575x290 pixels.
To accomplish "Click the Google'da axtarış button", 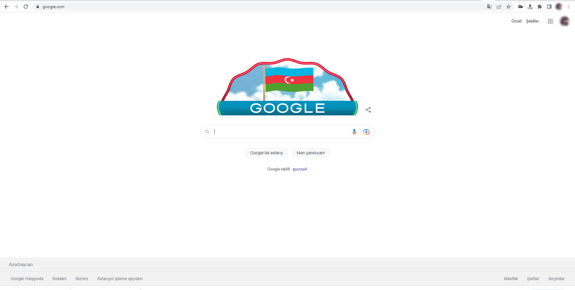I will tap(267, 153).
